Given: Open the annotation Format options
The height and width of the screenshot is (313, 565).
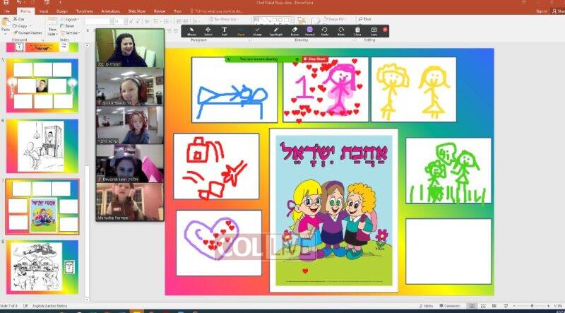Looking at the screenshot, I should point(309,30).
